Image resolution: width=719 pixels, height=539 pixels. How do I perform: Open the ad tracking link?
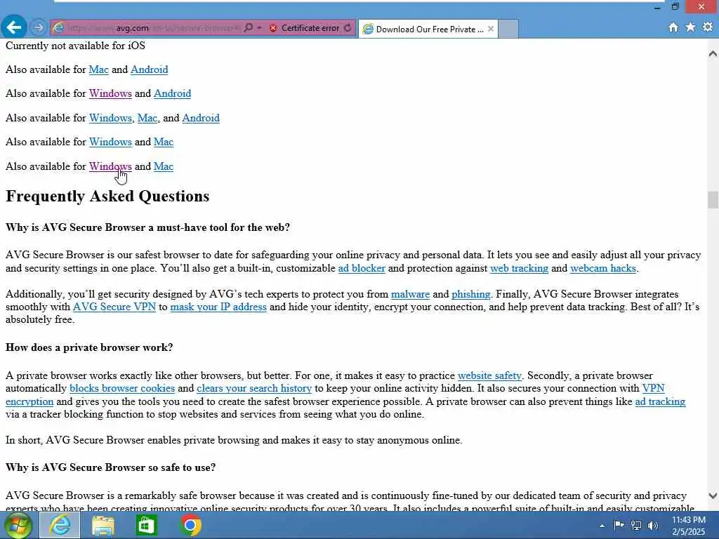pyautogui.click(x=660, y=401)
